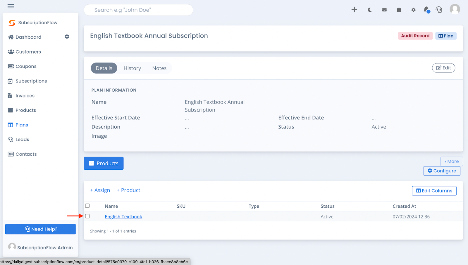Screen dimensions: 468x265
Task: Open Leads in sidebar
Action: [18, 140]
